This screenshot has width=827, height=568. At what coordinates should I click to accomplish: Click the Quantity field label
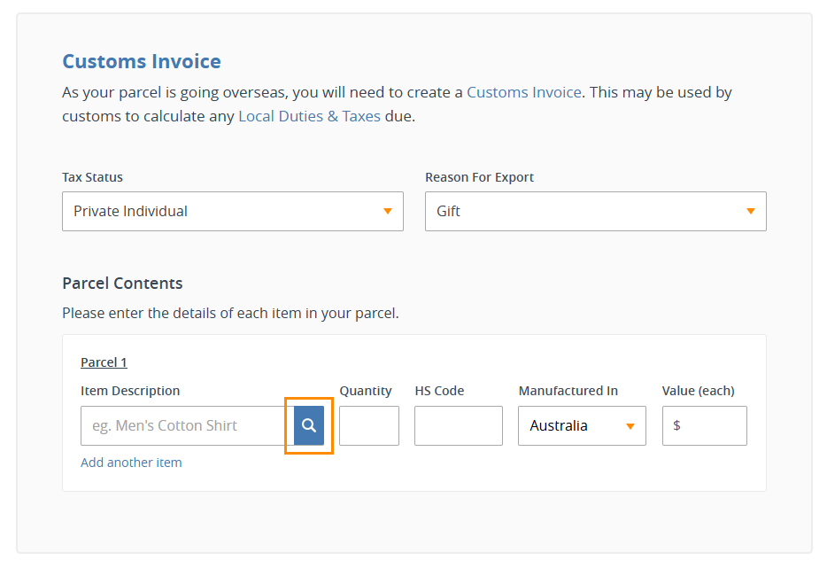point(366,391)
